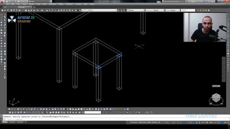Click the ViewCube in the viewport
The width and height of the screenshot is (230, 129).
[x=216, y=98]
